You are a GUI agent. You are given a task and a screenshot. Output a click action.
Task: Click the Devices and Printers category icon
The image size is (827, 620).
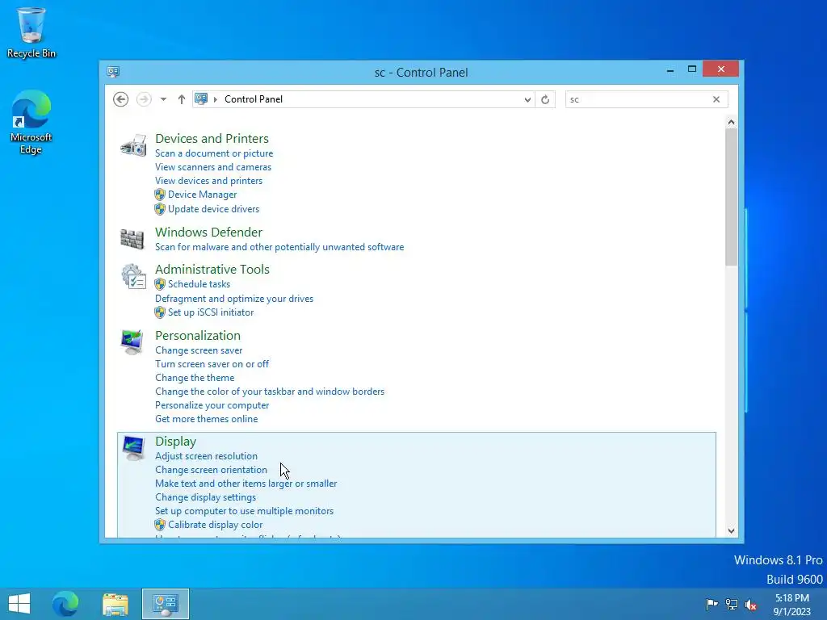tap(133, 145)
